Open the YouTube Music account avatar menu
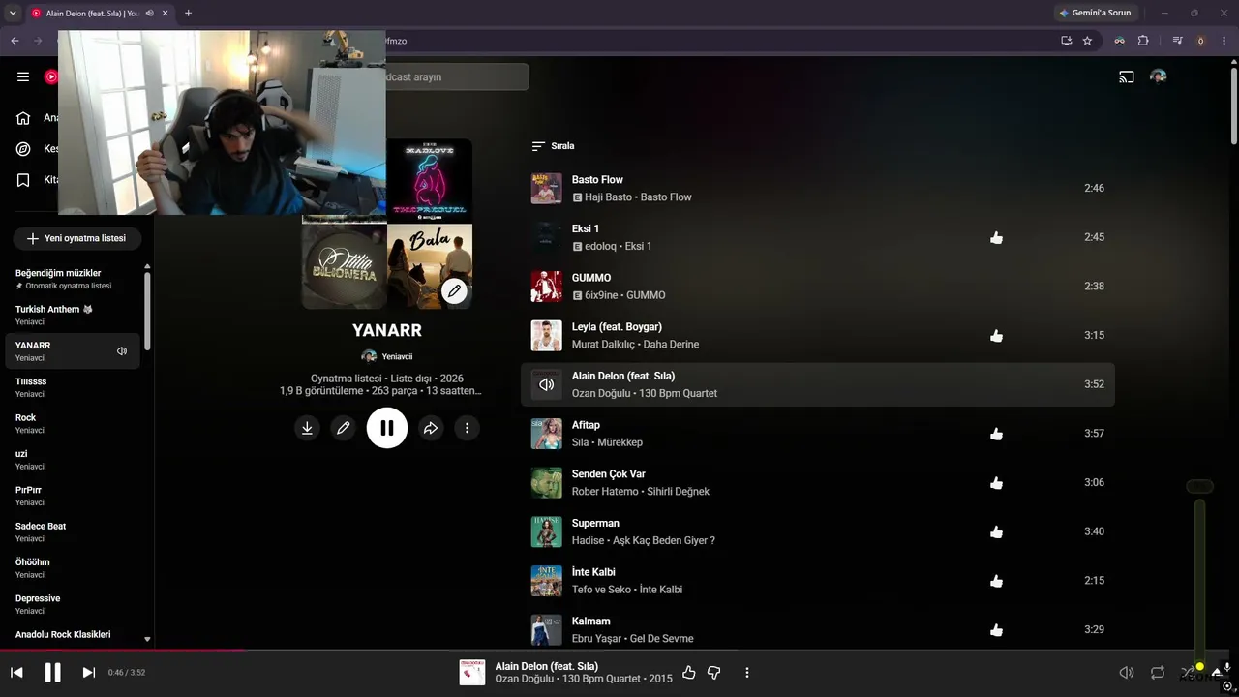Image resolution: width=1239 pixels, height=697 pixels. (1158, 76)
